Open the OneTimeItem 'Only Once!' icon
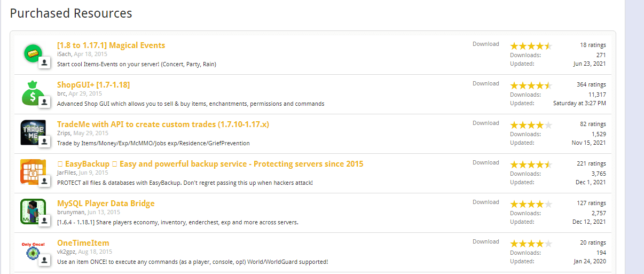The height and width of the screenshot is (274, 644). pos(33,251)
